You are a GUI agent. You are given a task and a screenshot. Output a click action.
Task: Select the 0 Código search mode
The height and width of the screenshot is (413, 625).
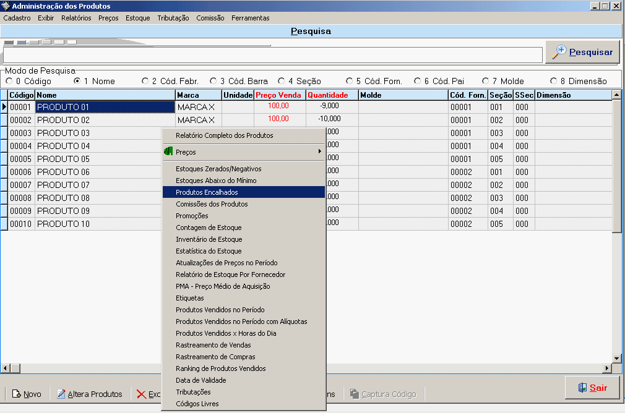pyautogui.click(x=9, y=81)
